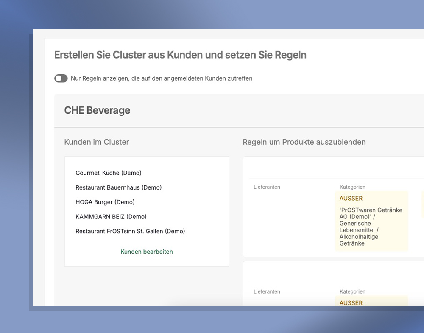Image resolution: width=424 pixels, height=333 pixels.
Task: Open the 'Kunden bearbeiten' link
Action: tap(147, 252)
